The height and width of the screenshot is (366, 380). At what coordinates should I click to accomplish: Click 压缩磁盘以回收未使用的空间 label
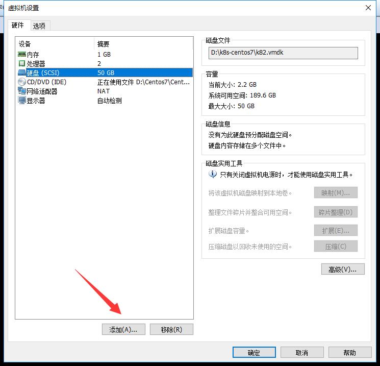pyautogui.click(x=250, y=247)
